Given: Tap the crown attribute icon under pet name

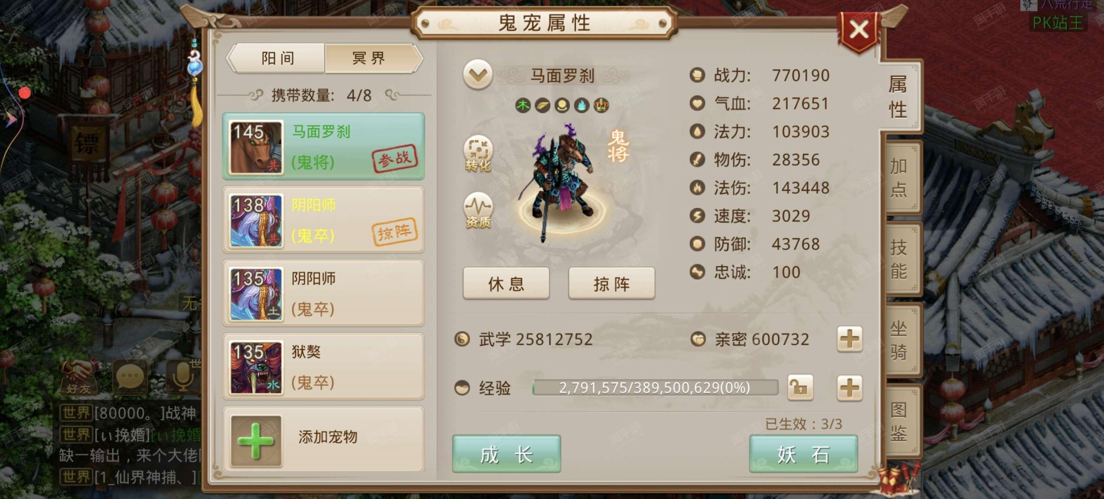Looking at the screenshot, I should pos(601,105).
